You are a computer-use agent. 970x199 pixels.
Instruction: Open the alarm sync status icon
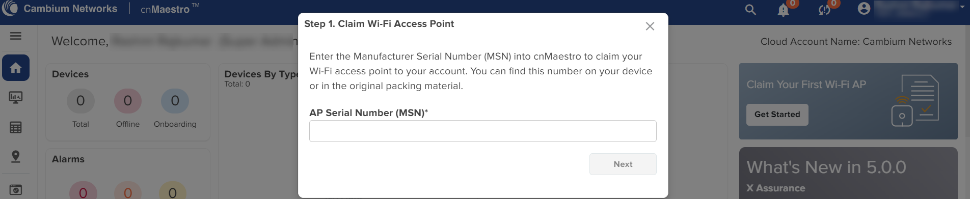(824, 10)
